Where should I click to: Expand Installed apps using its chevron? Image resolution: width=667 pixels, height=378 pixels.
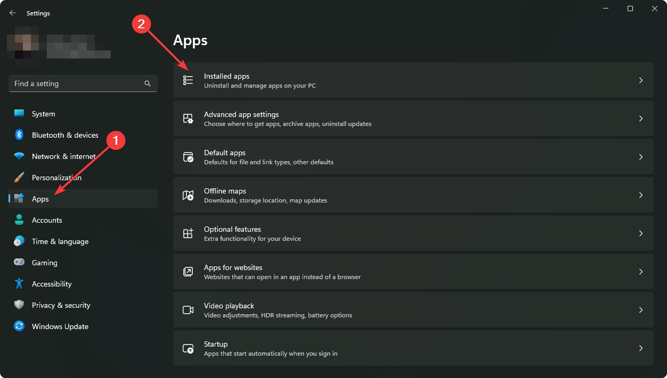[641, 80]
